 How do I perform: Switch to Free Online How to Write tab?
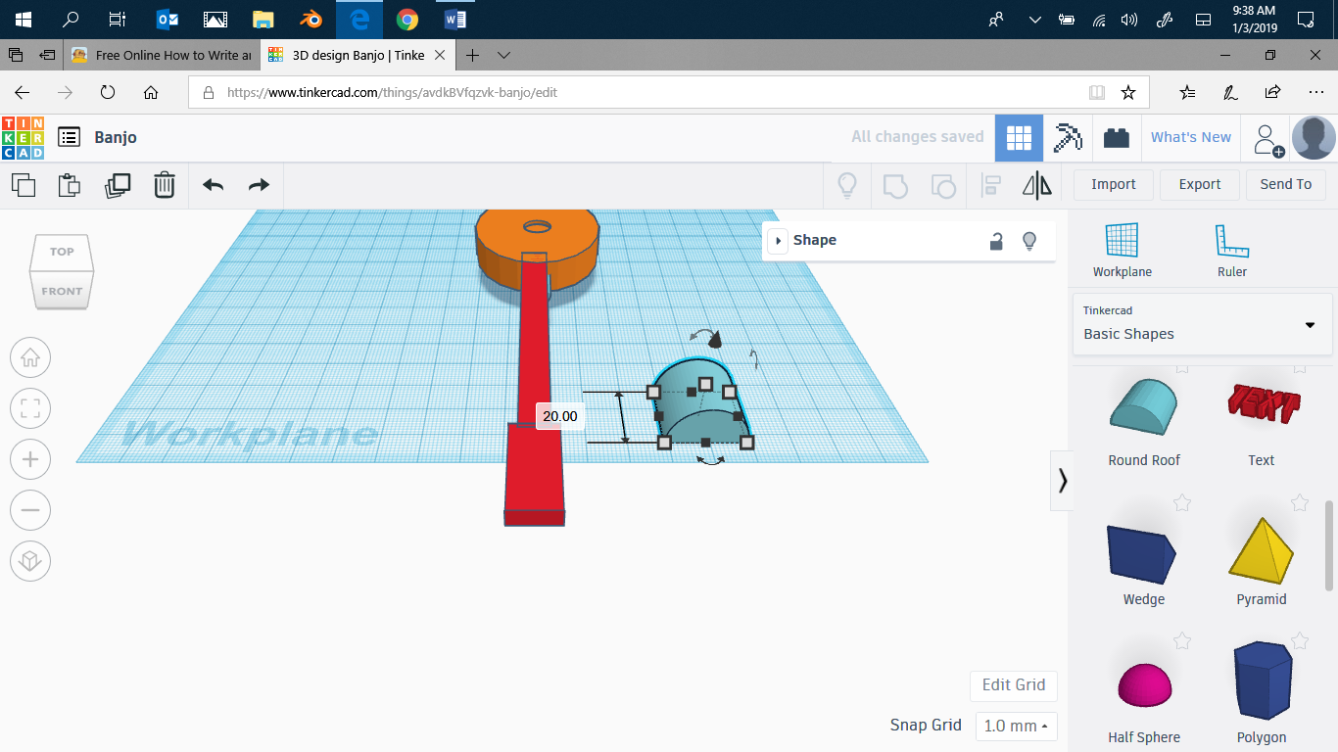tap(162, 55)
